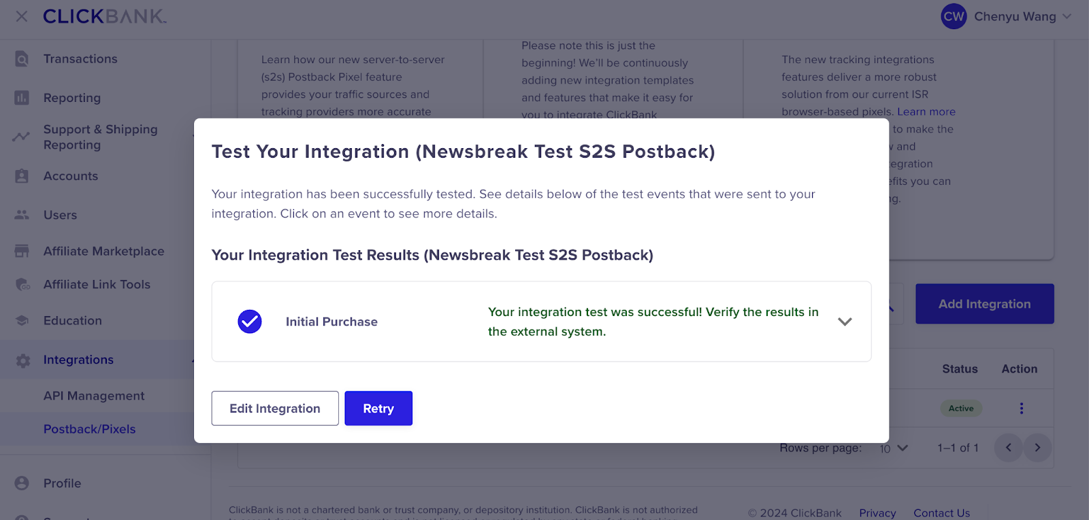Click the Add Integration button

[985, 304]
